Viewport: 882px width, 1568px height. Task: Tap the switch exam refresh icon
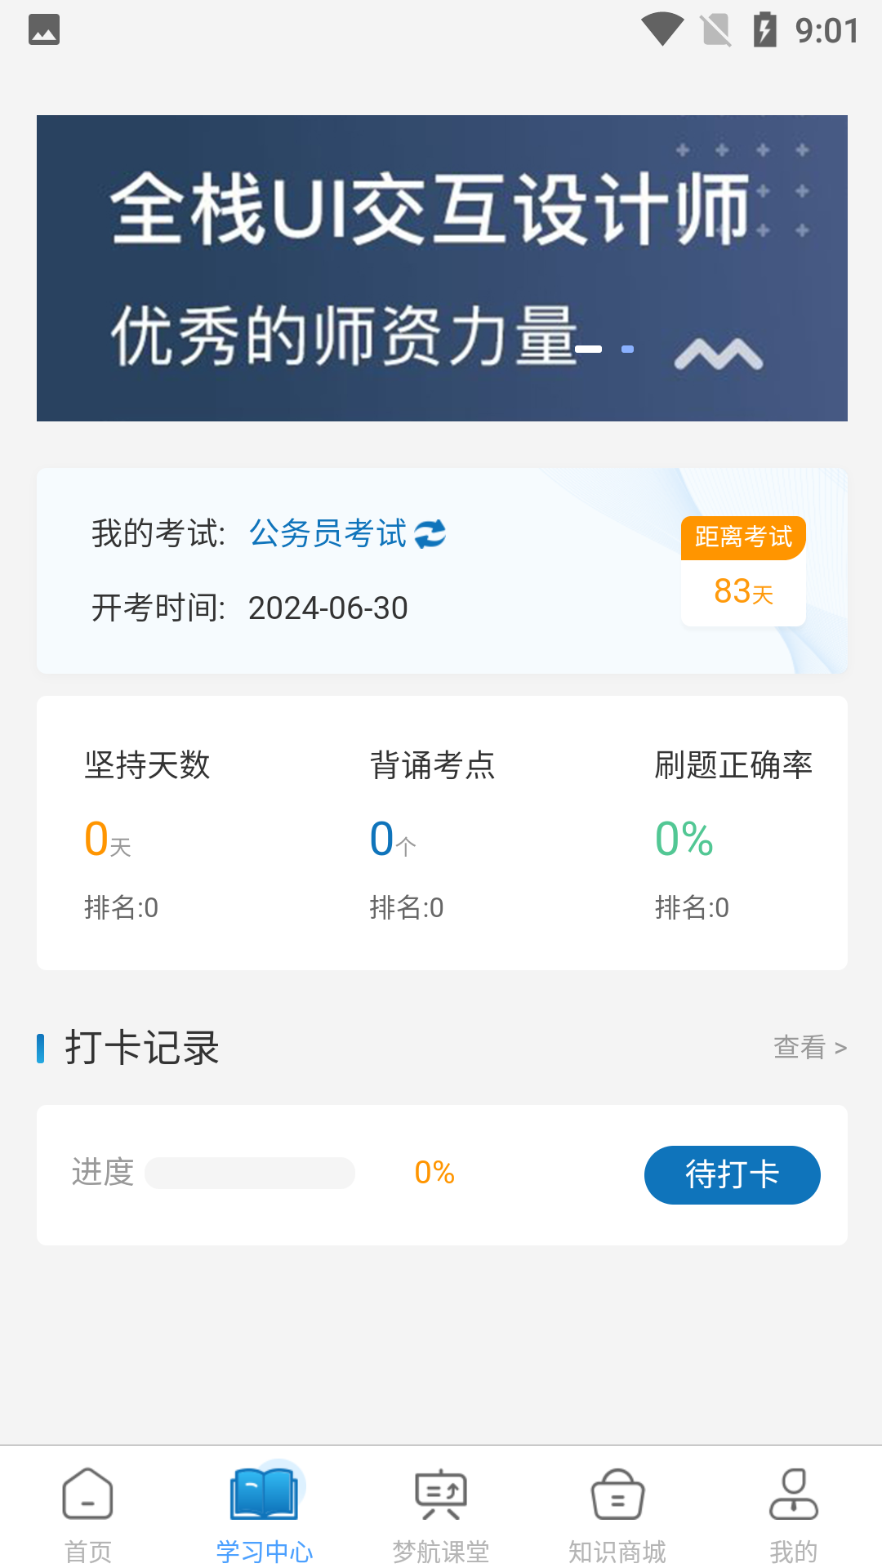point(430,534)
